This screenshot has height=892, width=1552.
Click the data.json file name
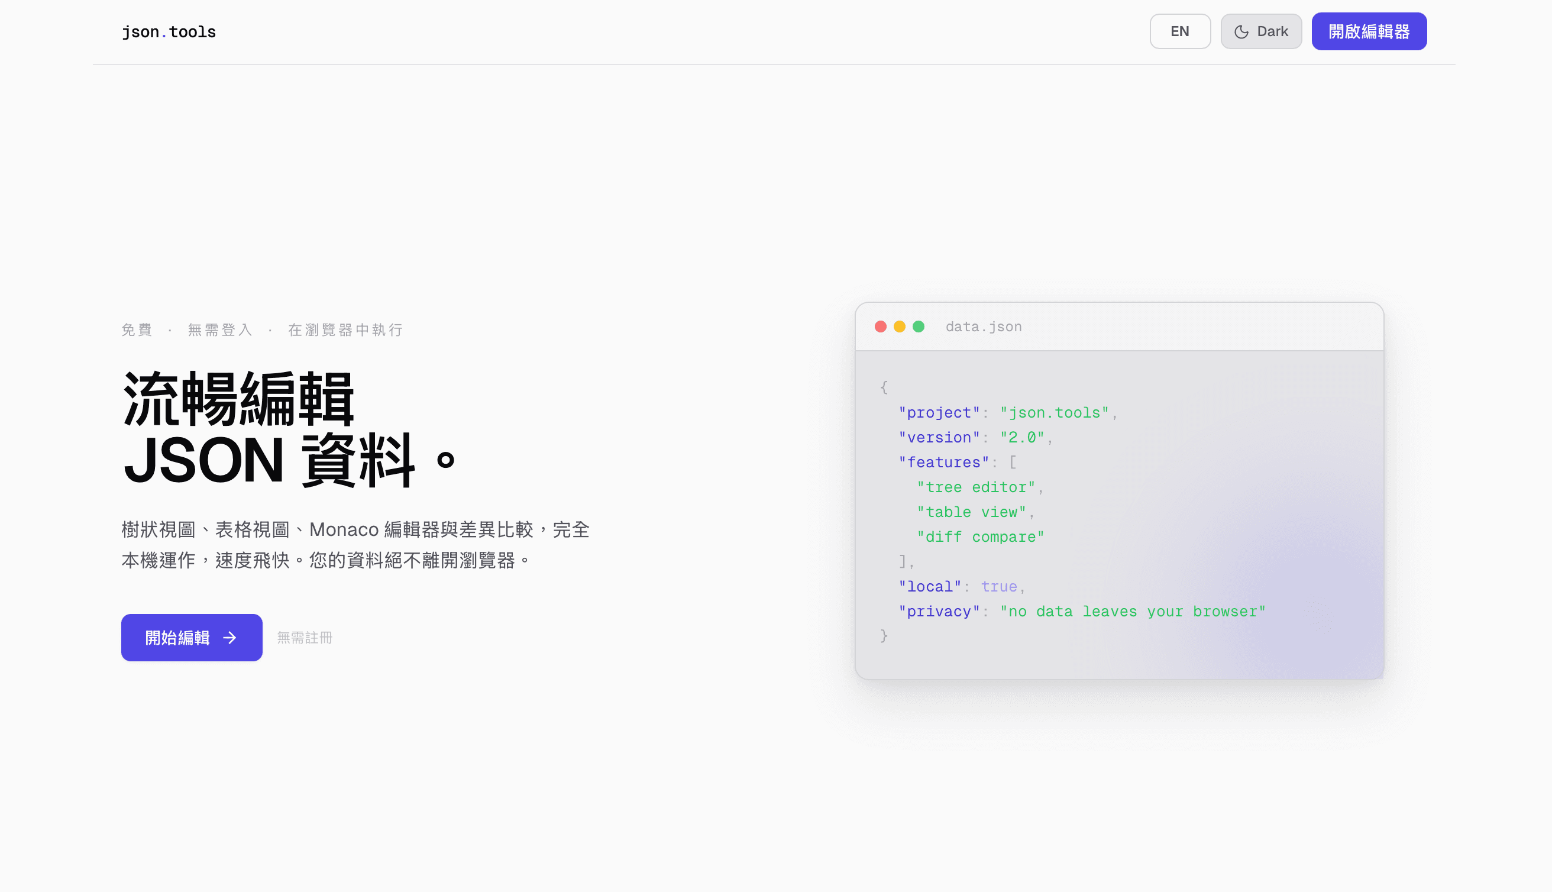[x=984, y=327]
